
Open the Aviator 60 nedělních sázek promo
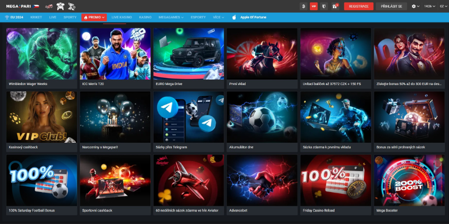[189, 185]
